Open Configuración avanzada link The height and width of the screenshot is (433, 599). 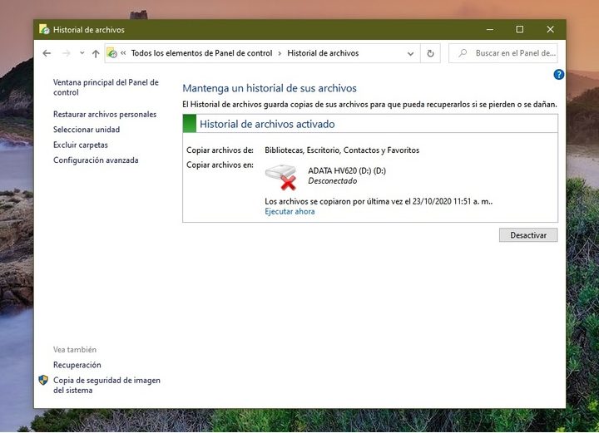(96, 160)
